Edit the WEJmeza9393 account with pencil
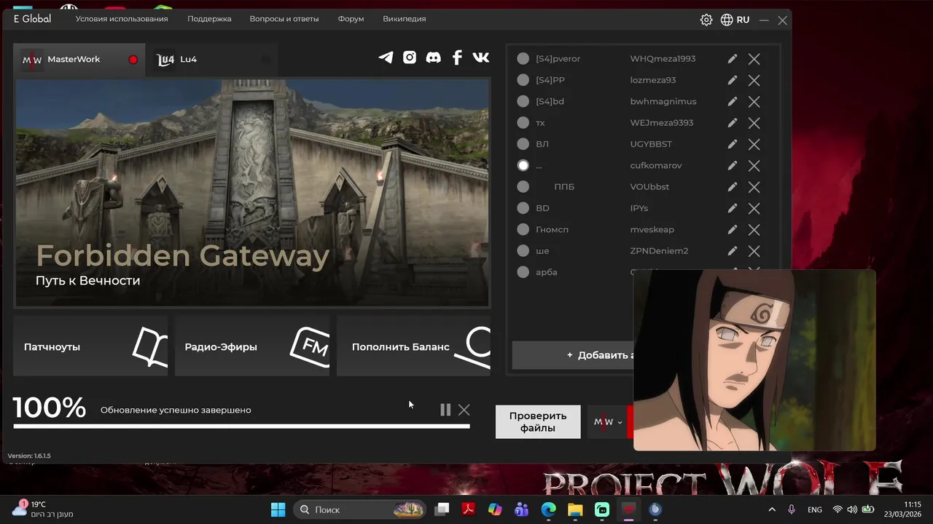This screenshot has width=933, height=524. 733,123
